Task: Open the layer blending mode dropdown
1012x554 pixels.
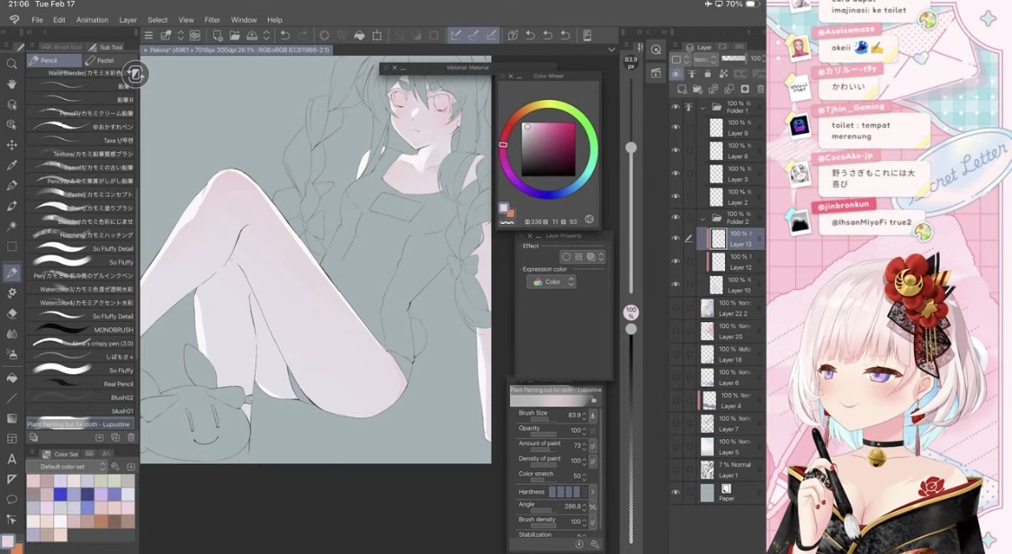Action: (x=705, y=59)
